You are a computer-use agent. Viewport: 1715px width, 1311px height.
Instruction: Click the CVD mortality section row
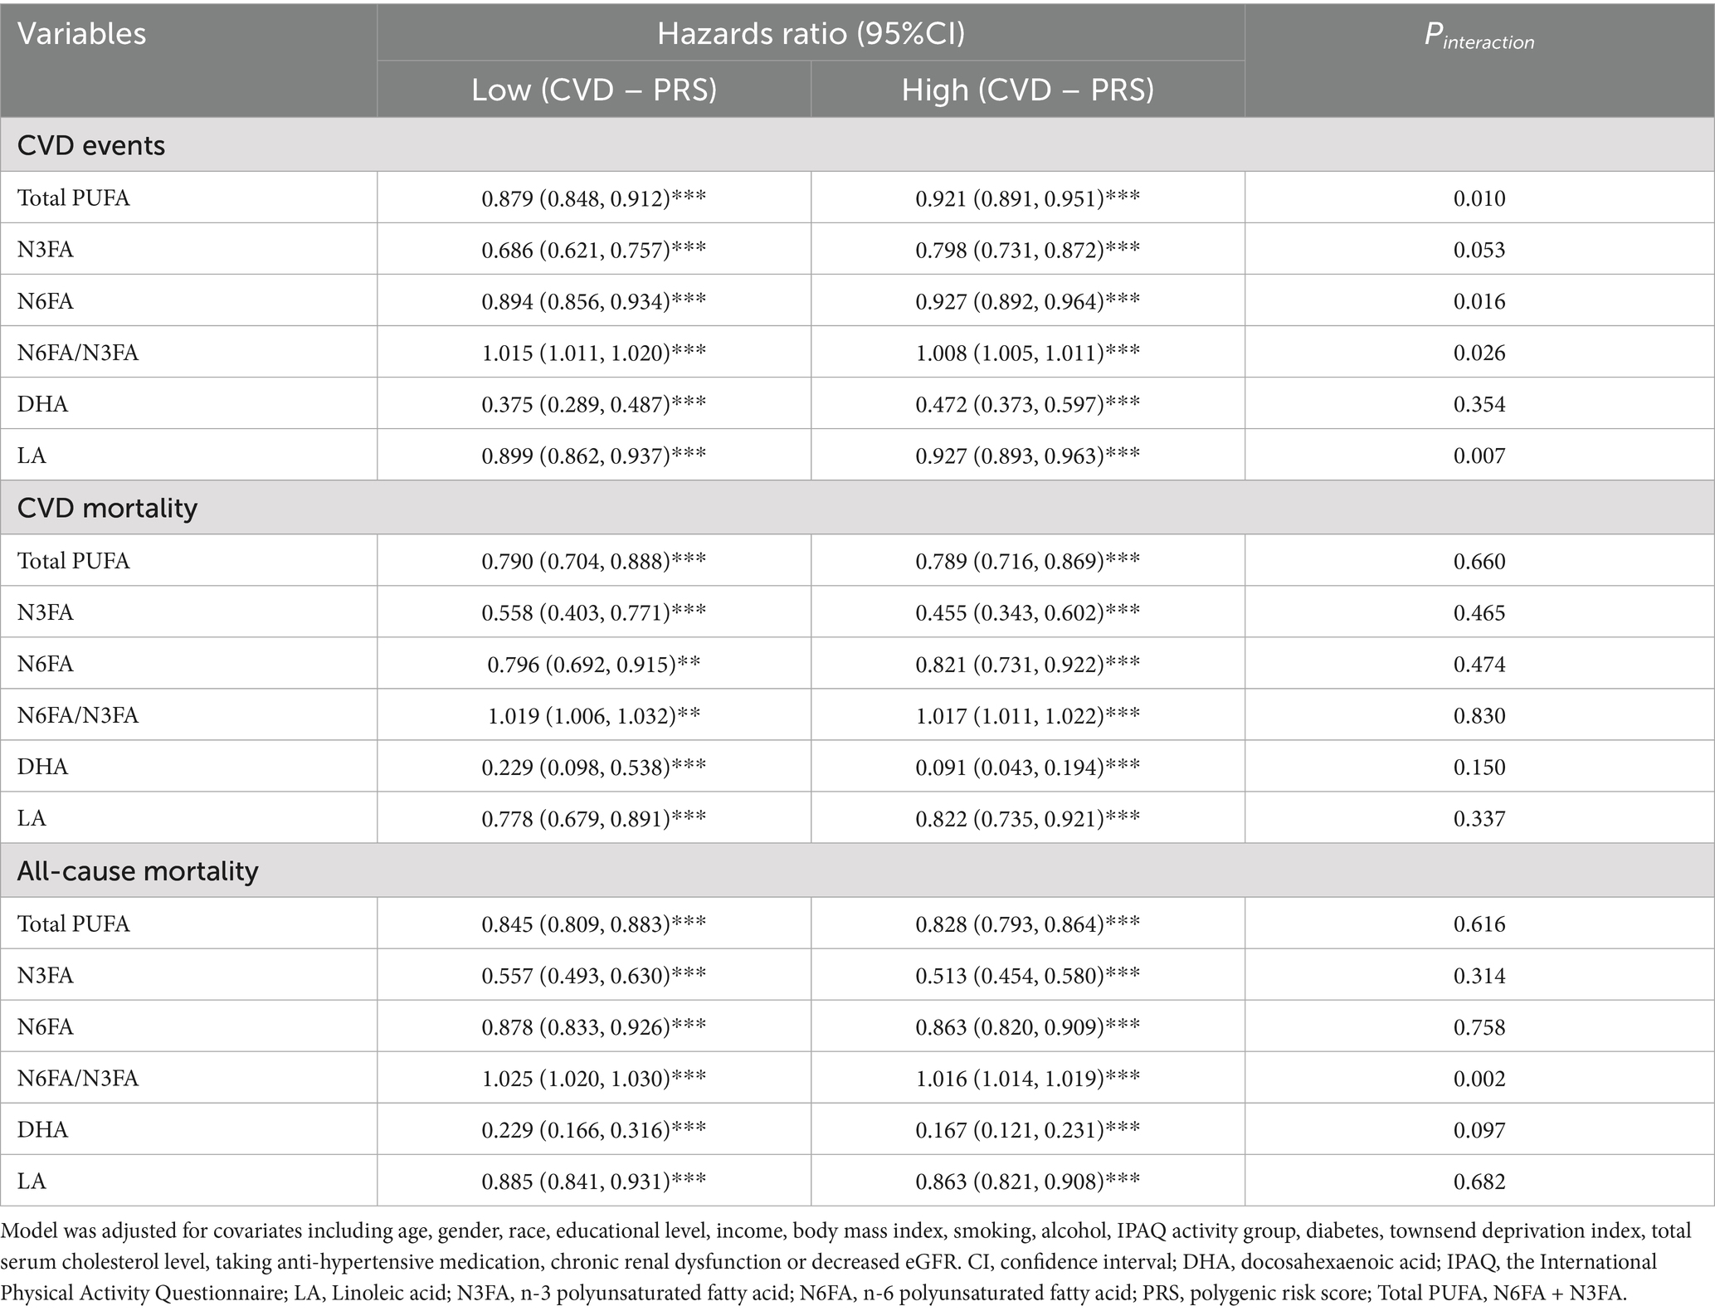pyautogui.click(x=107, y=508)
